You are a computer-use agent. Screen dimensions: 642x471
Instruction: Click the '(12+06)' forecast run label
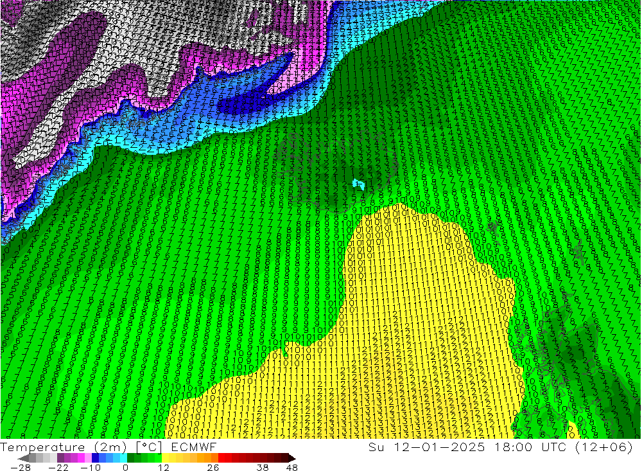click(605, 447)
